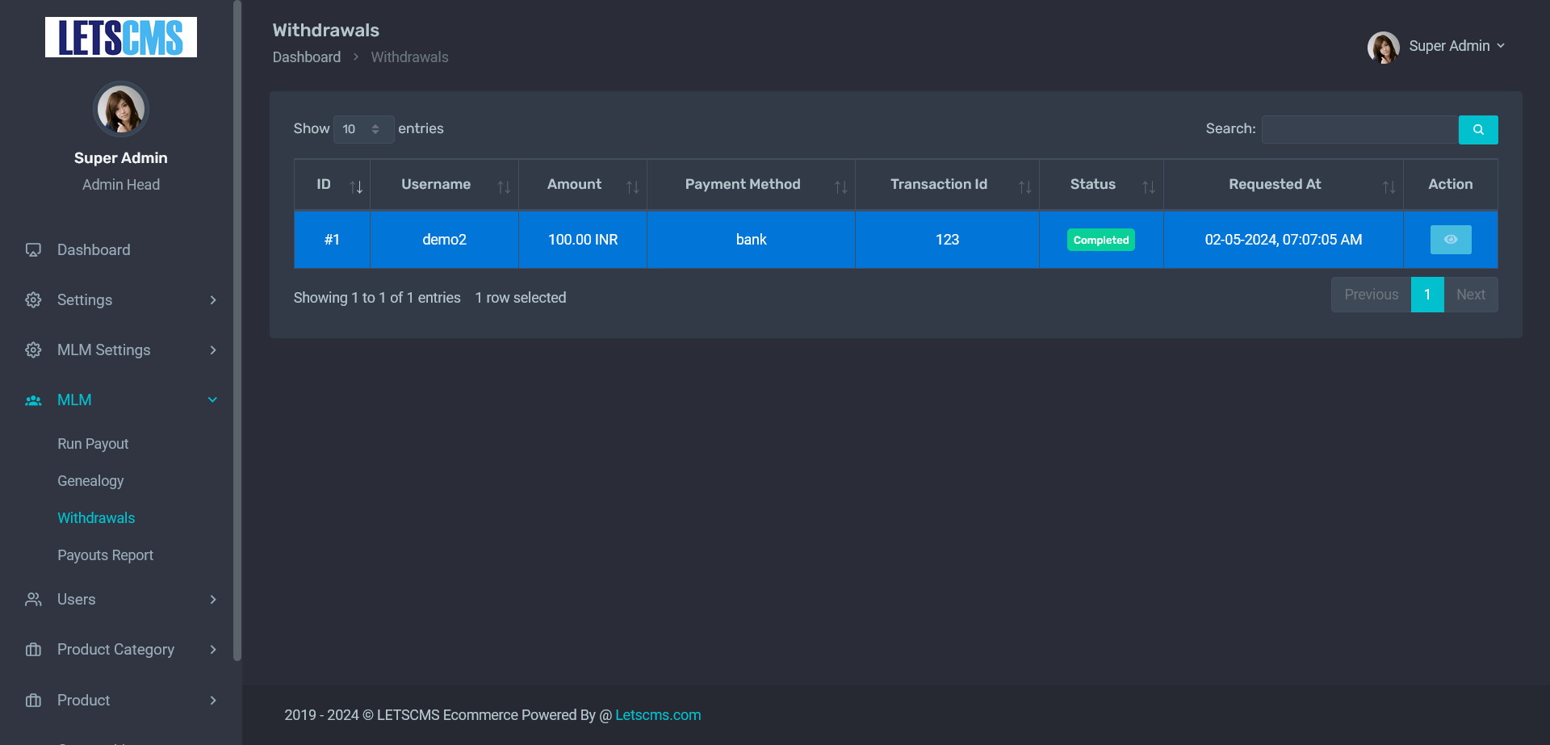Go to Payouts Report menu item
This screenshot has width=1550, height=745.
(105, 555)
